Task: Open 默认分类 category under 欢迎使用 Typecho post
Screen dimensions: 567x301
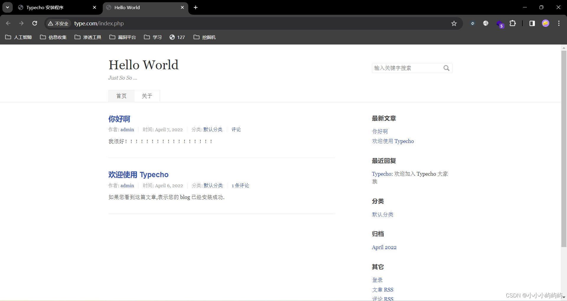Action: [x=213, y=186]
